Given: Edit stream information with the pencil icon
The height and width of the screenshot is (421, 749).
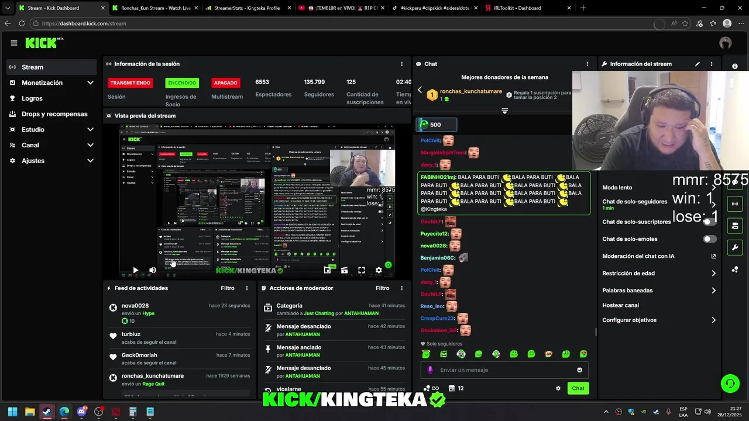Looking at the screenshot, I should coord(698,64).
